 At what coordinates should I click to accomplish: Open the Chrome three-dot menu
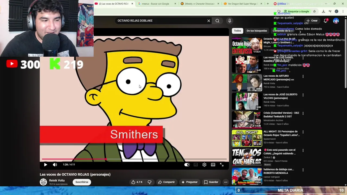point(343,11)
